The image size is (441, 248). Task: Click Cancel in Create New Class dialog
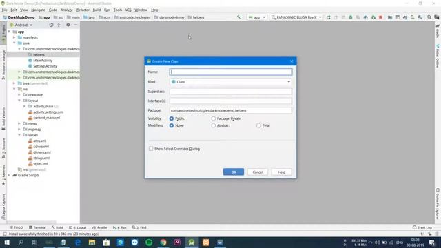(x=257, y=172)
